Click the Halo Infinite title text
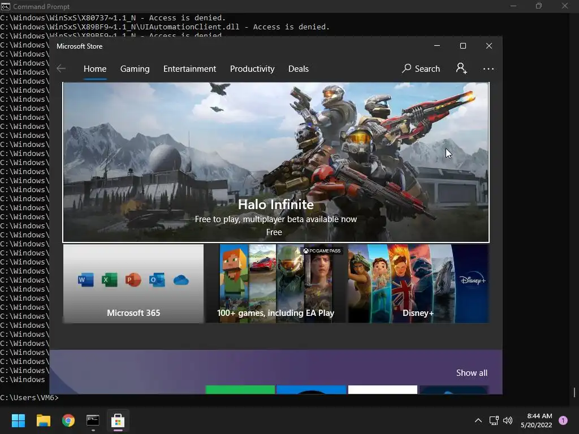 point(276,205)
